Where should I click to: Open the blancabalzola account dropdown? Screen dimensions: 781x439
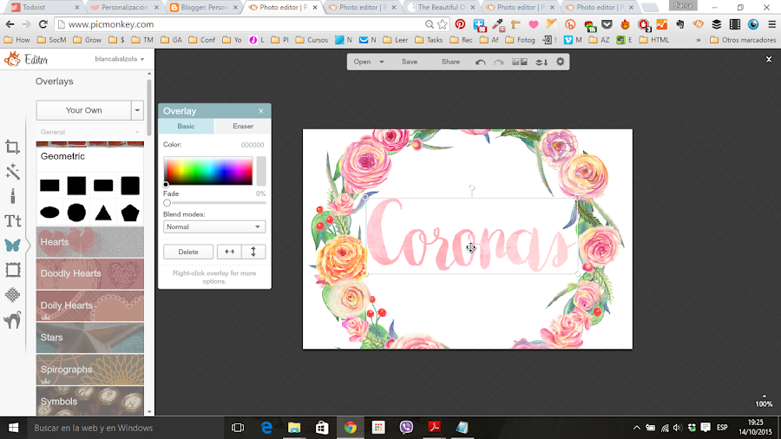pos(120,59)
